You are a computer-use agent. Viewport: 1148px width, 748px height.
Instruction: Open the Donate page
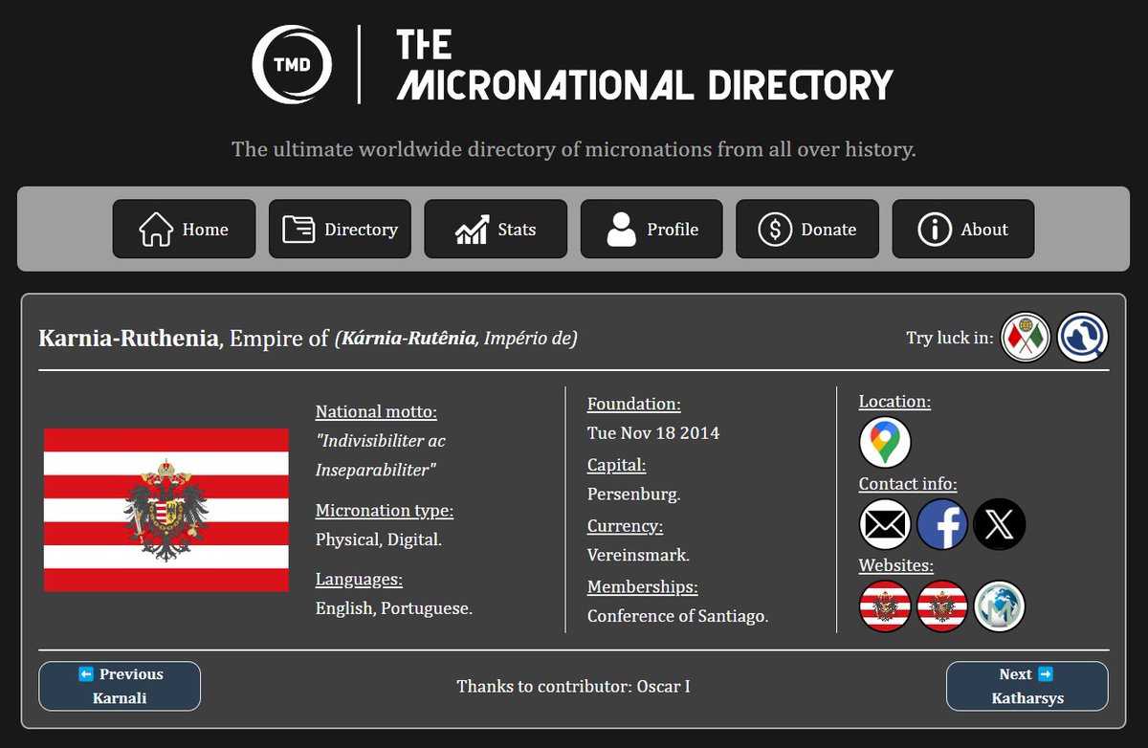[x=807, y=229]
